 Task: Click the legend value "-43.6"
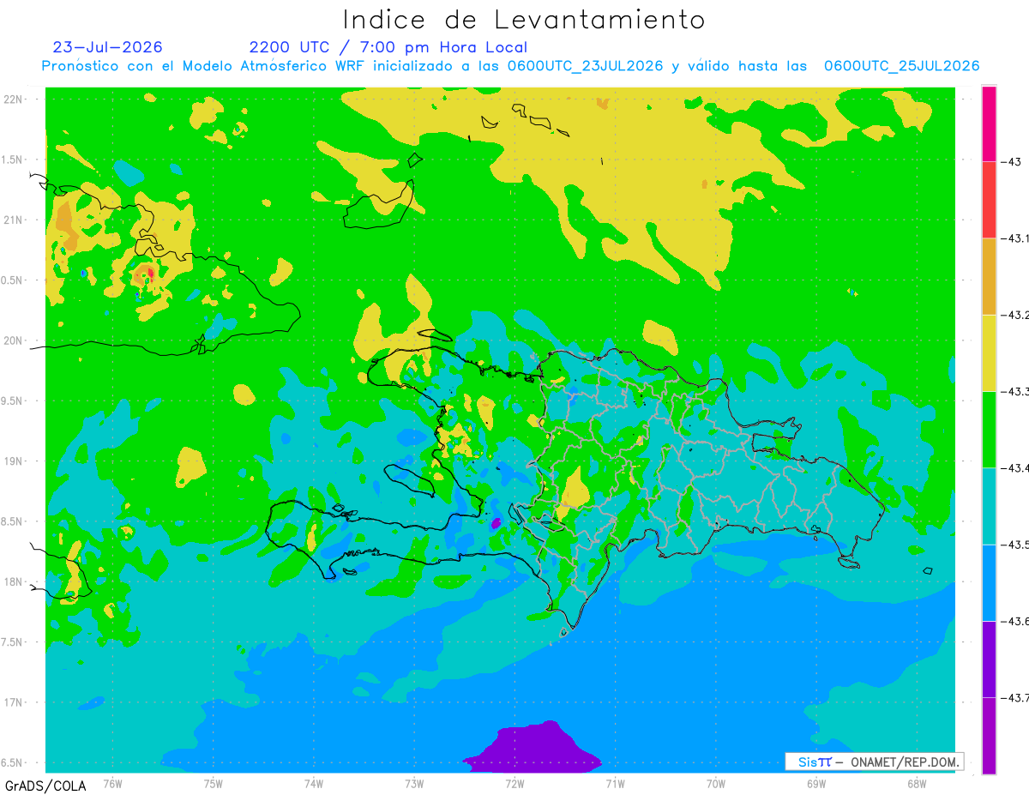point(1014,620)
